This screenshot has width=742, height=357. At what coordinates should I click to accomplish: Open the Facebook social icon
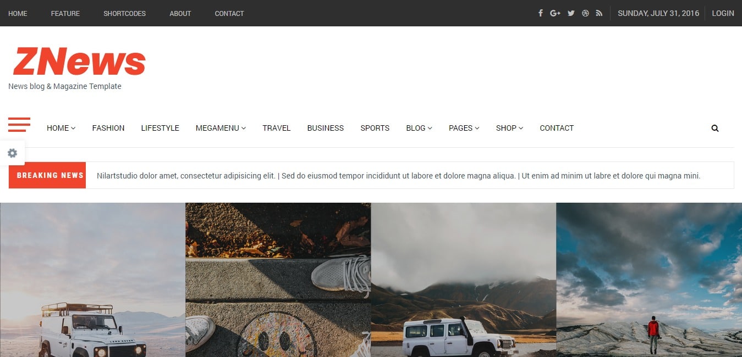(x=540, y=13)
